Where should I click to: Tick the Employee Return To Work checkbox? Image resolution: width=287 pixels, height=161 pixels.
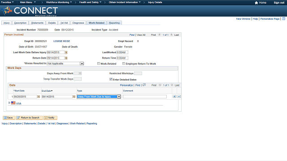pos(124,64)
